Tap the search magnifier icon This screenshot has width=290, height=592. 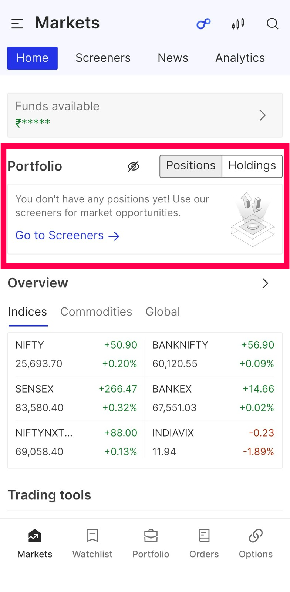(x=272, y=24)
